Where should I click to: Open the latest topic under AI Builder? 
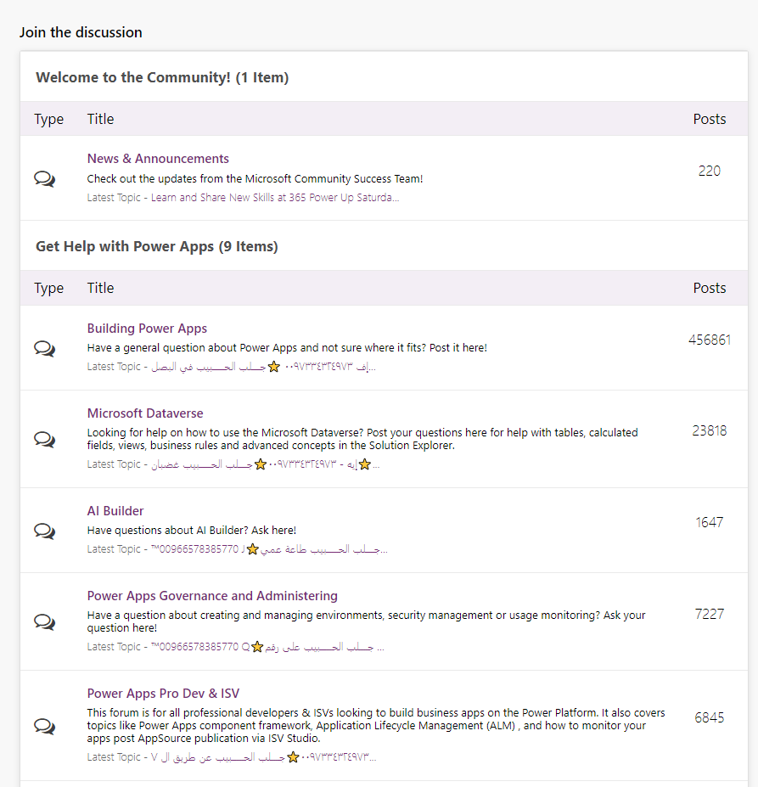click(269, 549)
